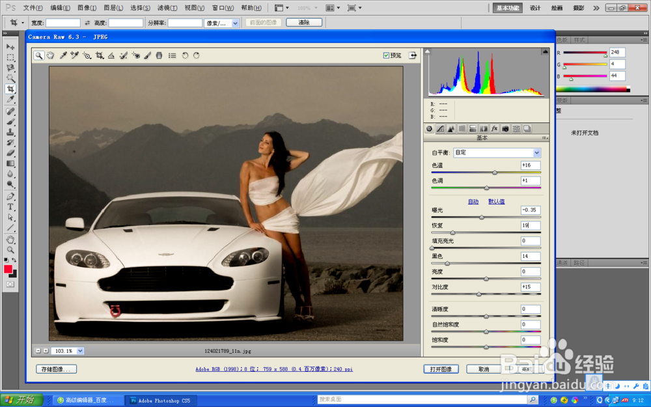Toggle the 预览 preview checkbox

pos(386,55)
